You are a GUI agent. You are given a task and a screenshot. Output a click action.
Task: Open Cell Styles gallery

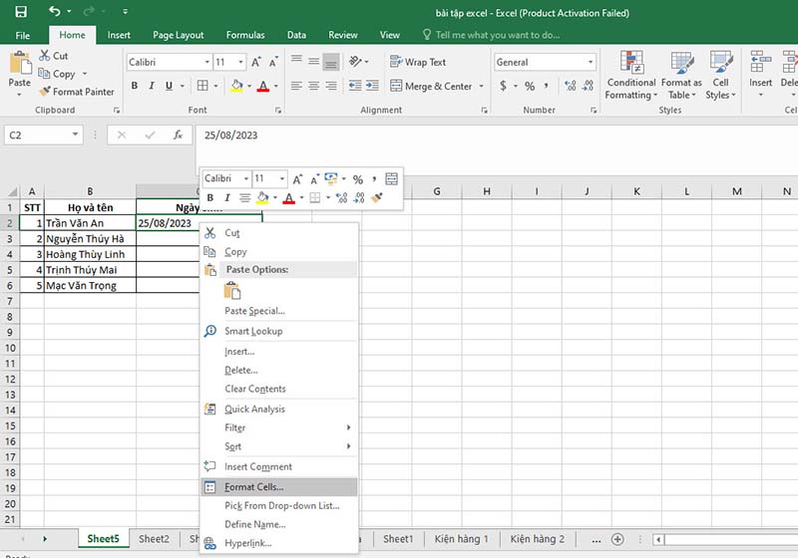(720, 75)
